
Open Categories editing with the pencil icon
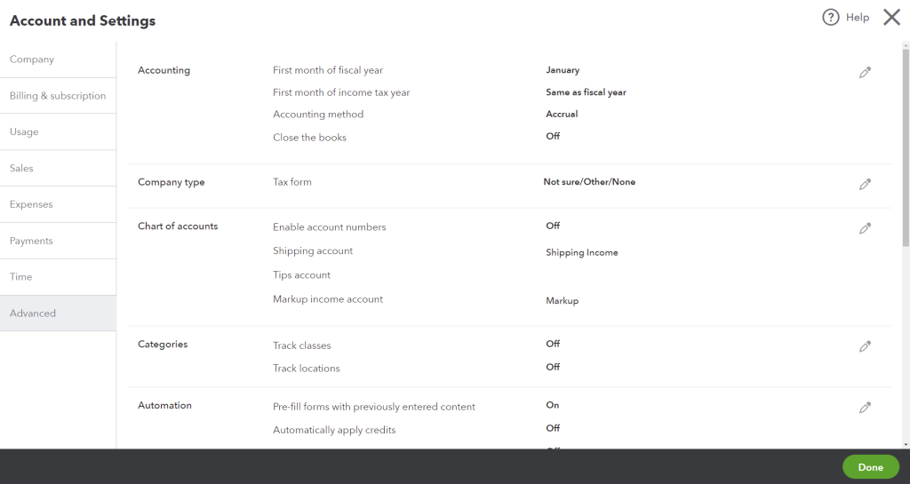tap(865, 346)
